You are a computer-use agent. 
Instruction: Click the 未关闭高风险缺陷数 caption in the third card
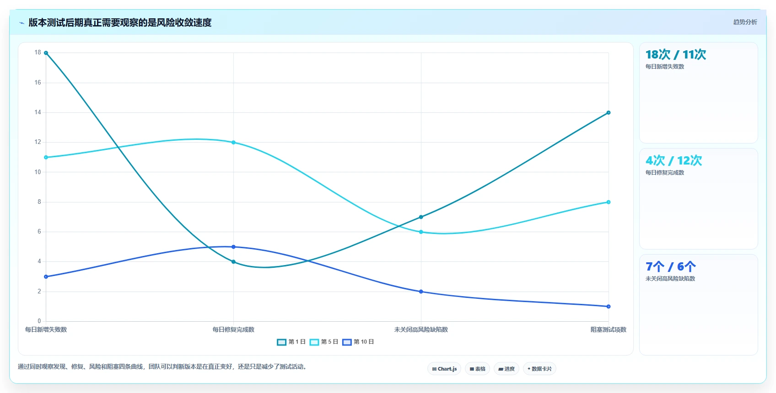coord(670,279)
